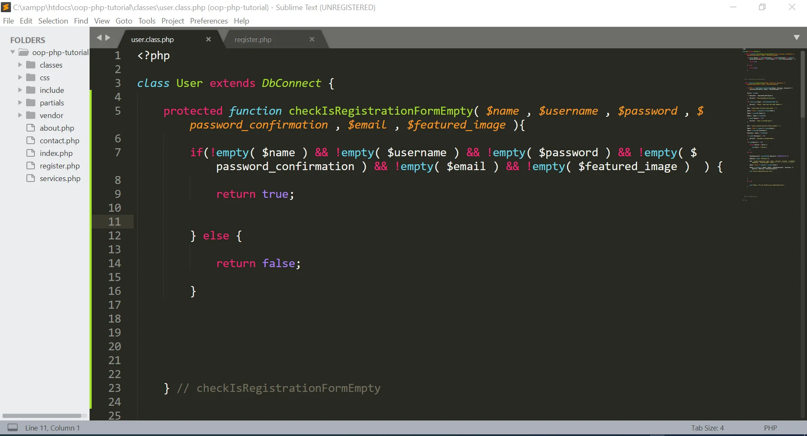807x436 pixels.
Task: Open the Tools menu
Action: 147,21
